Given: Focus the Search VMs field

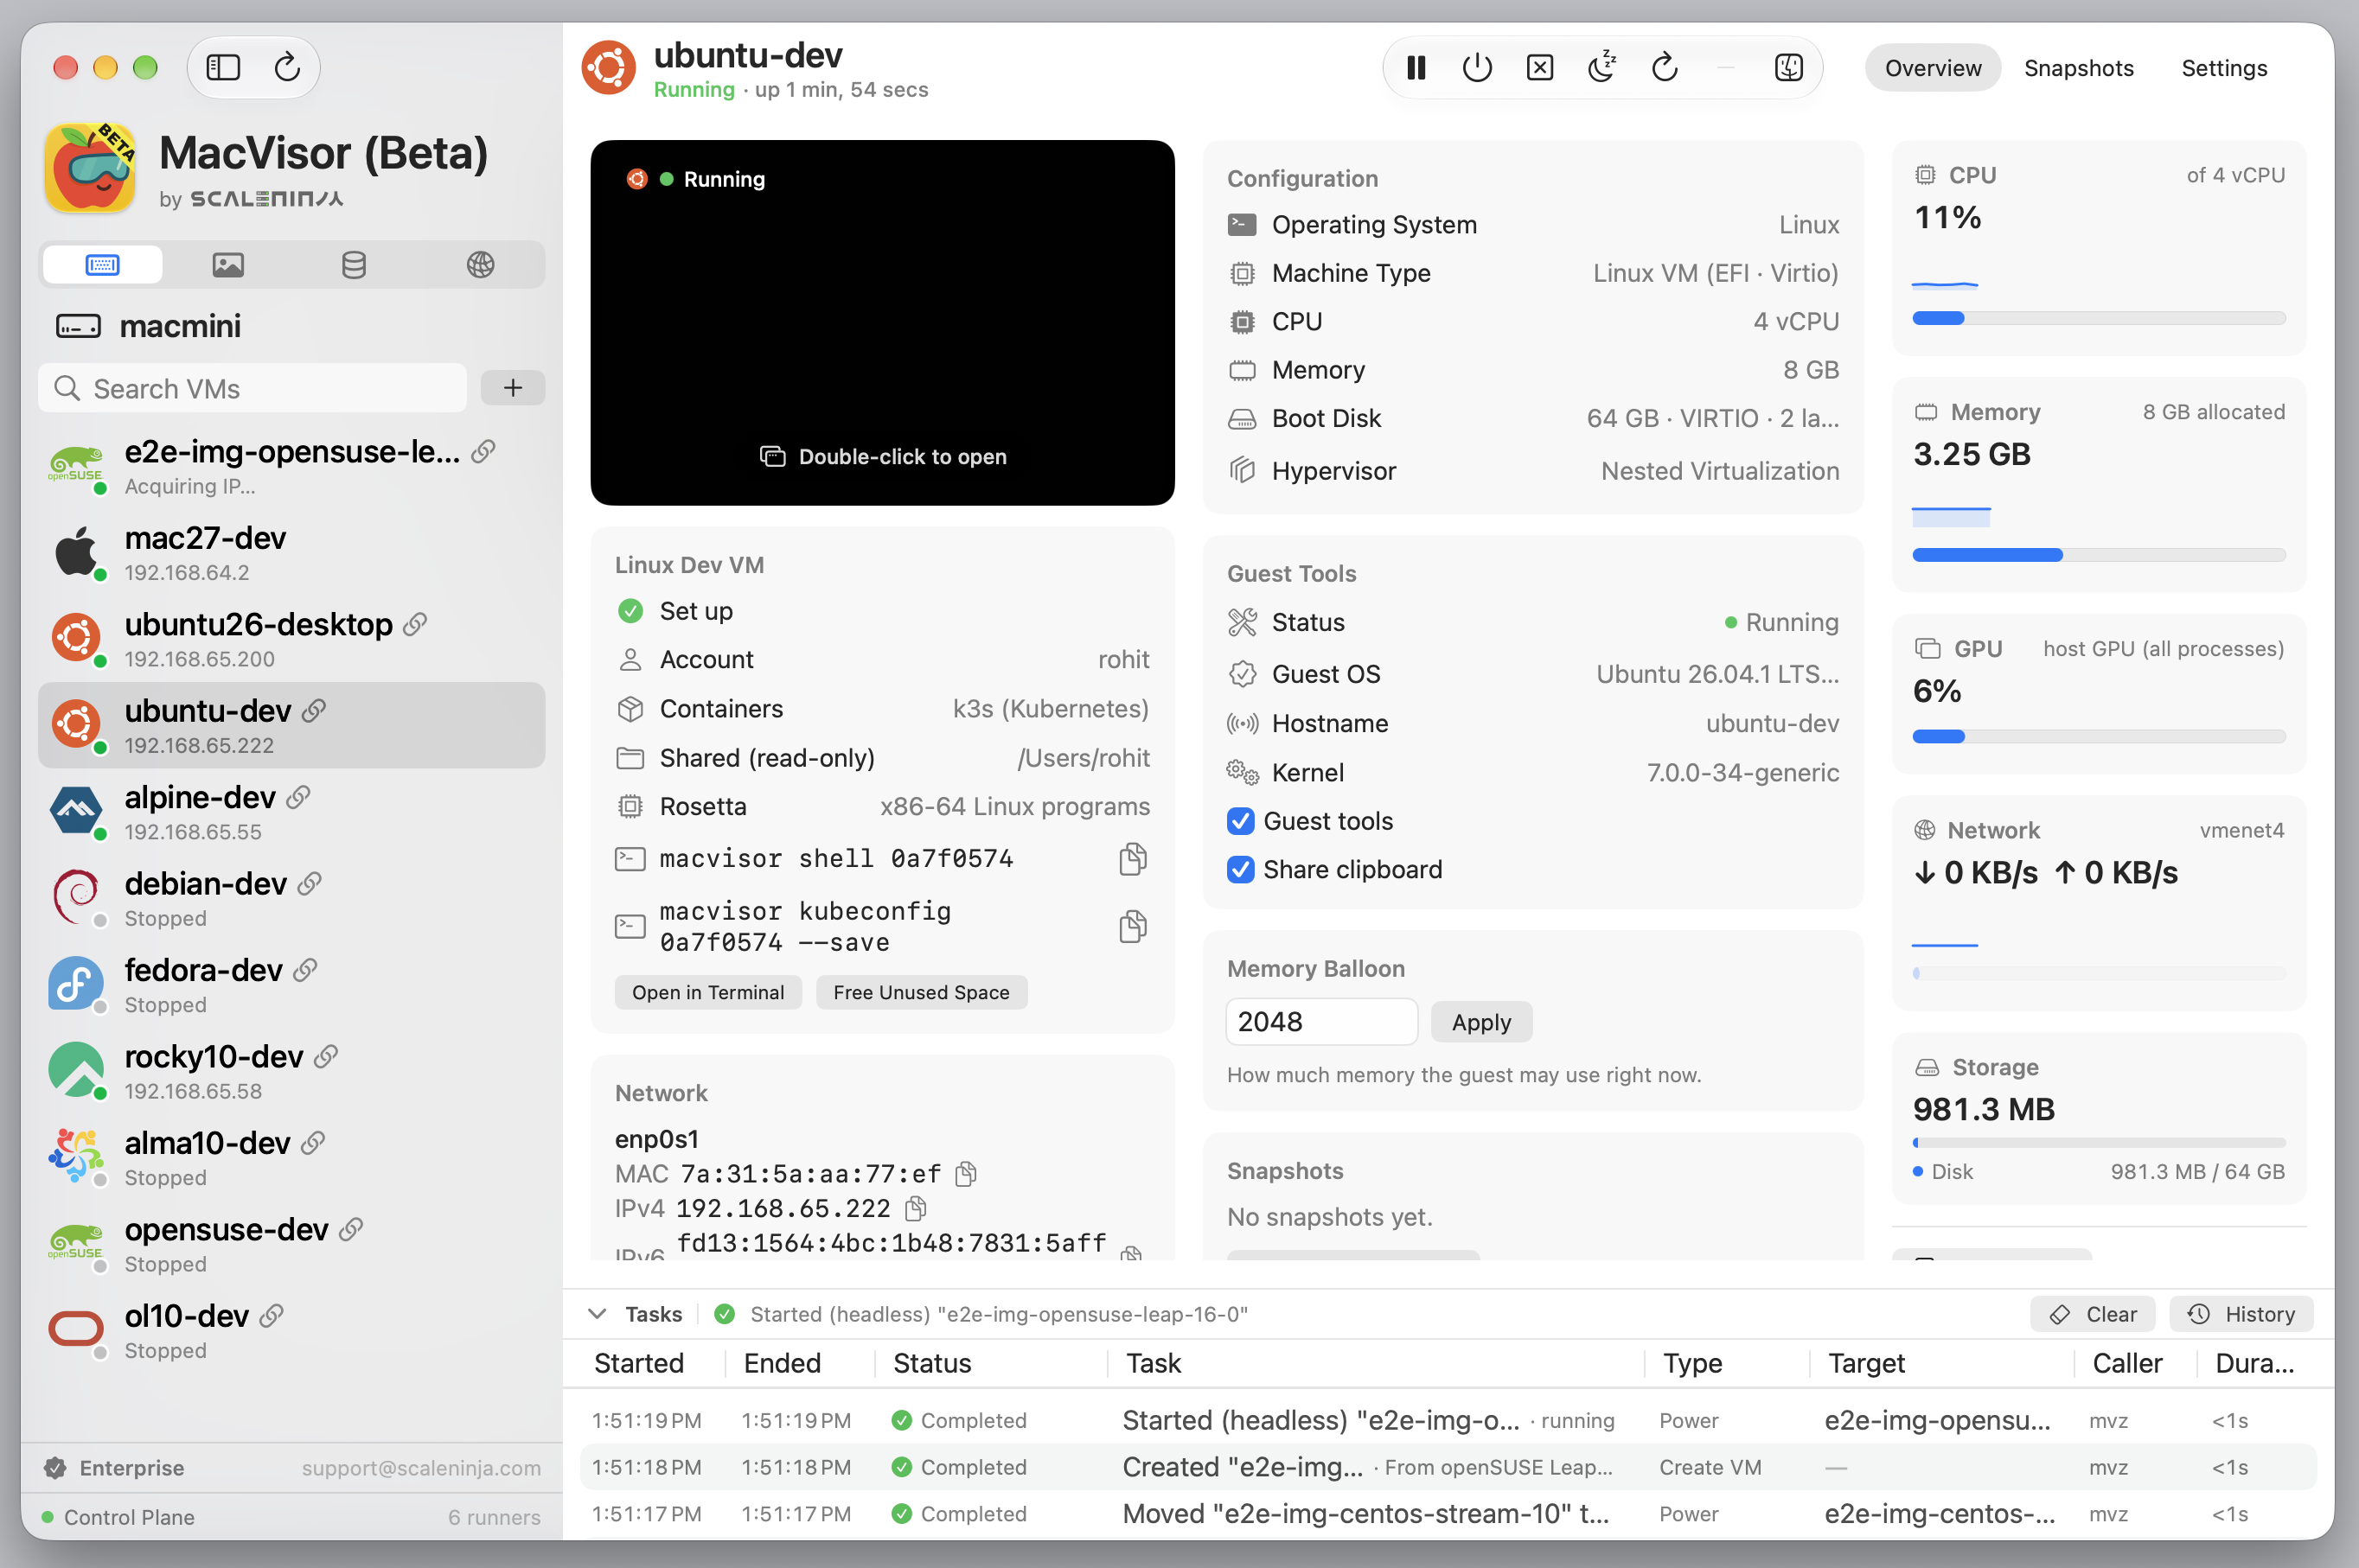Looking at the screenshot, I should tap(253, 388).
